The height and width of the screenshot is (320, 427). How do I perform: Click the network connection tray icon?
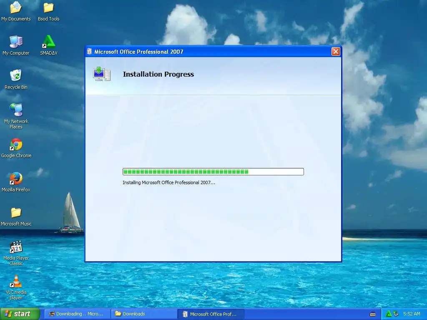click(x=396, y=314)
